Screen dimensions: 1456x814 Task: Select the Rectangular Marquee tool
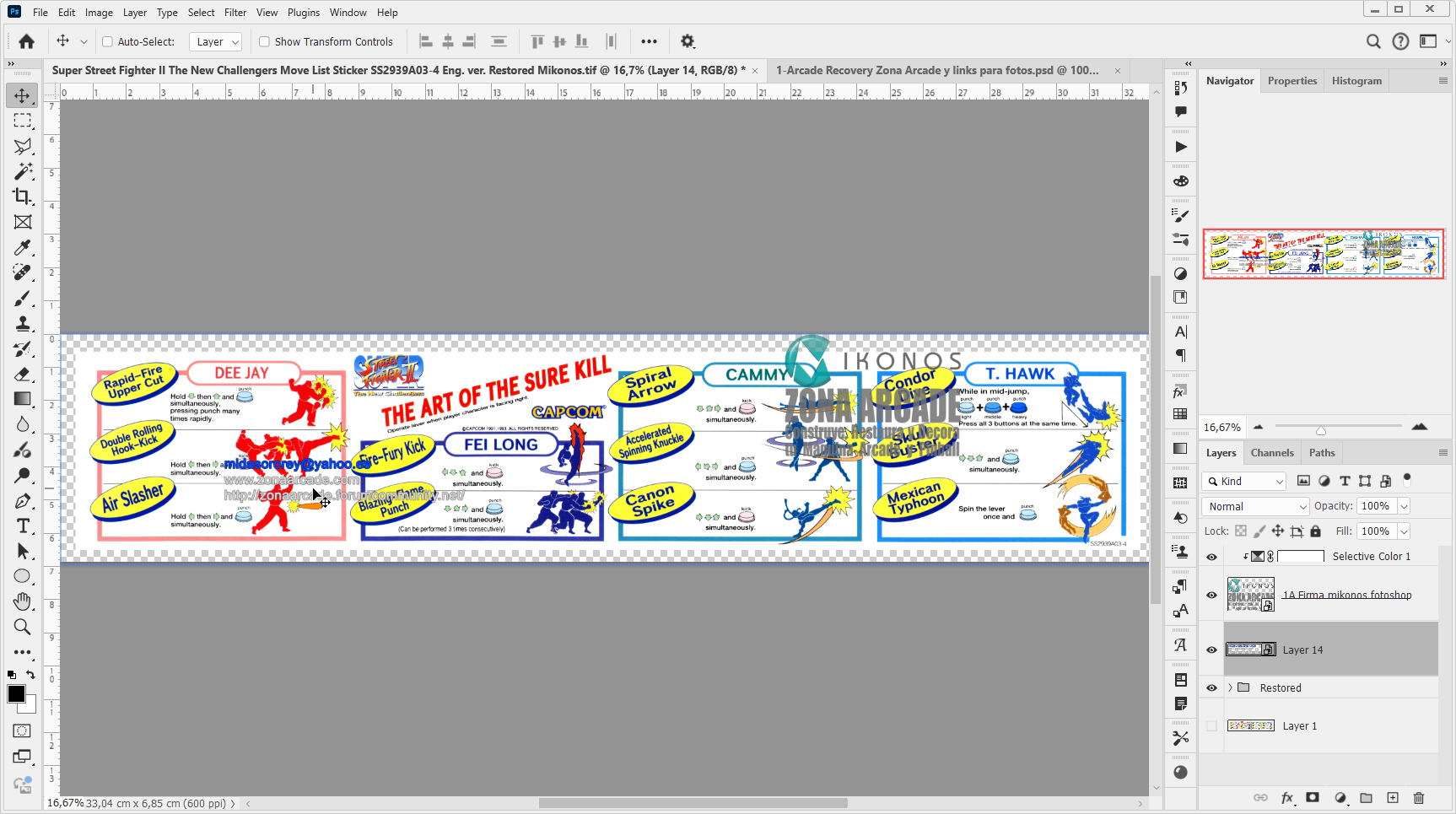(x=23, y=121)
